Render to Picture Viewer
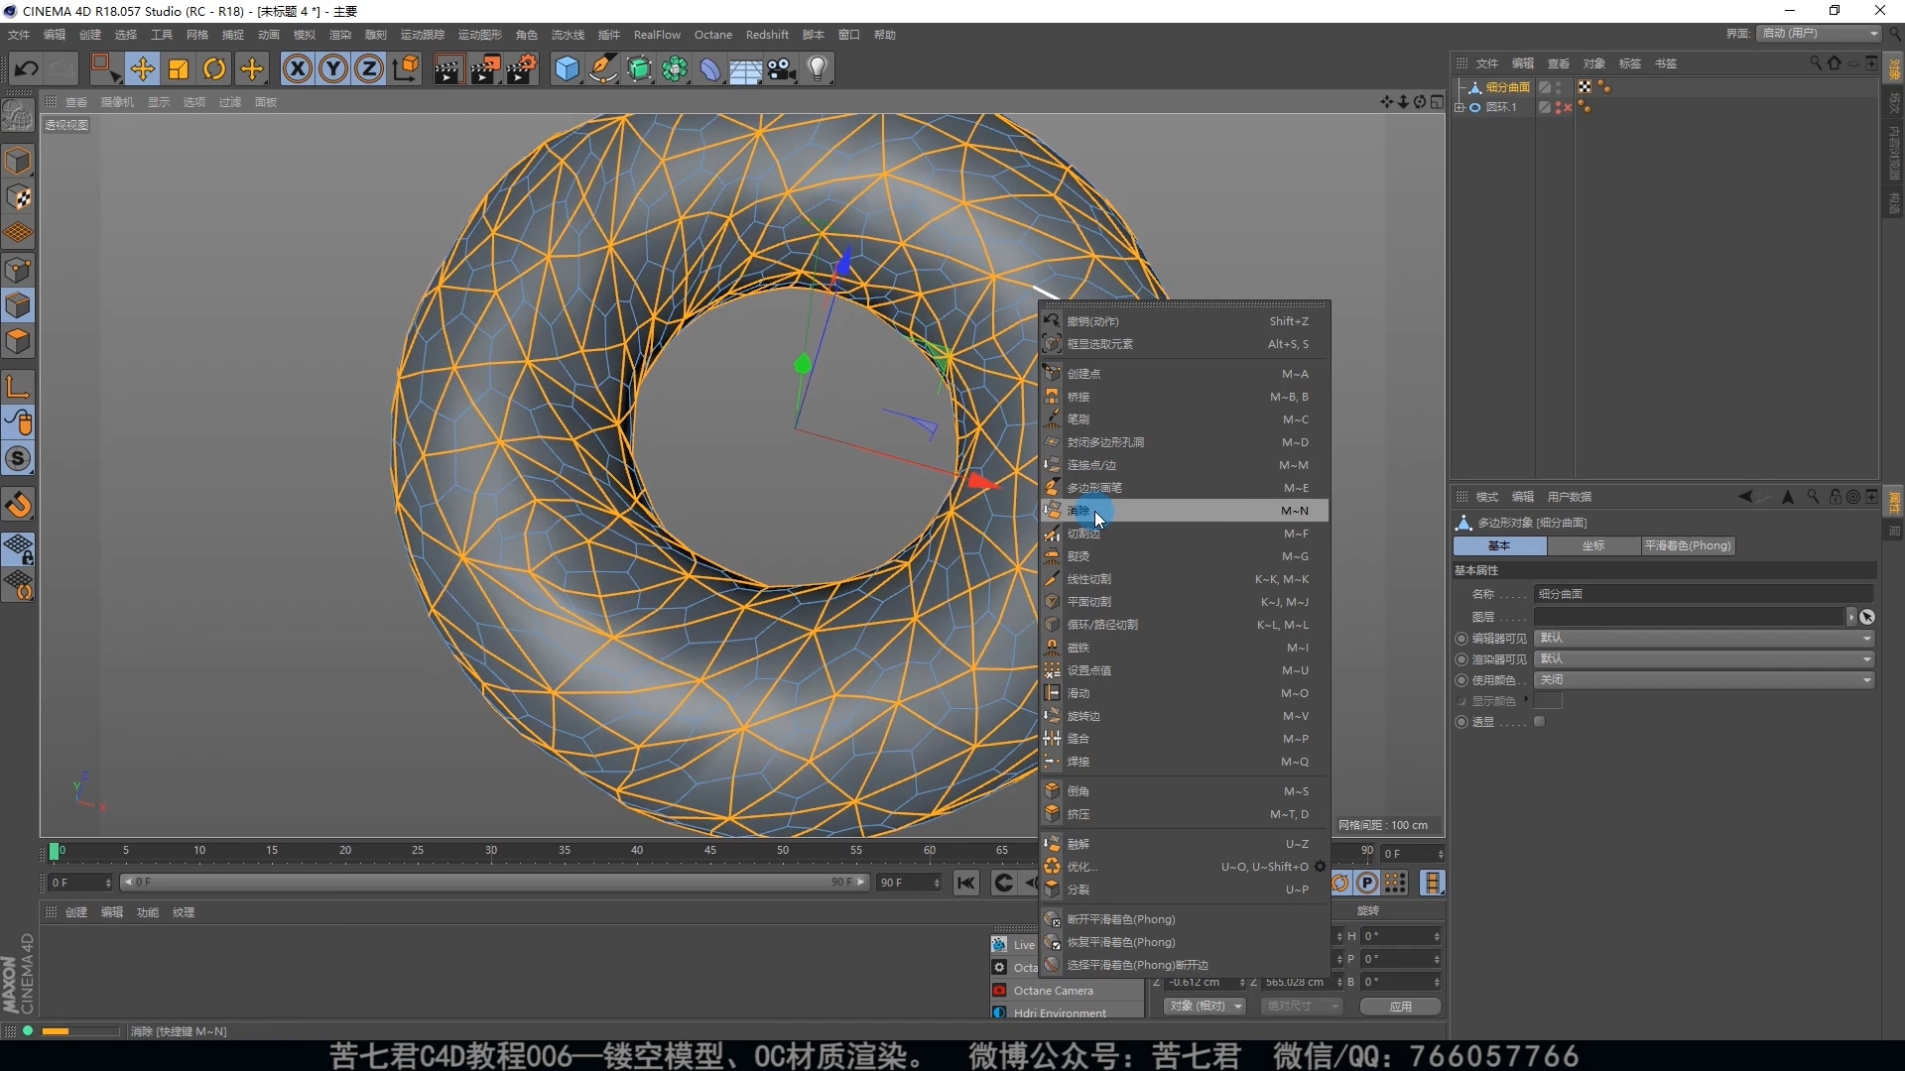 click(485, 69)
